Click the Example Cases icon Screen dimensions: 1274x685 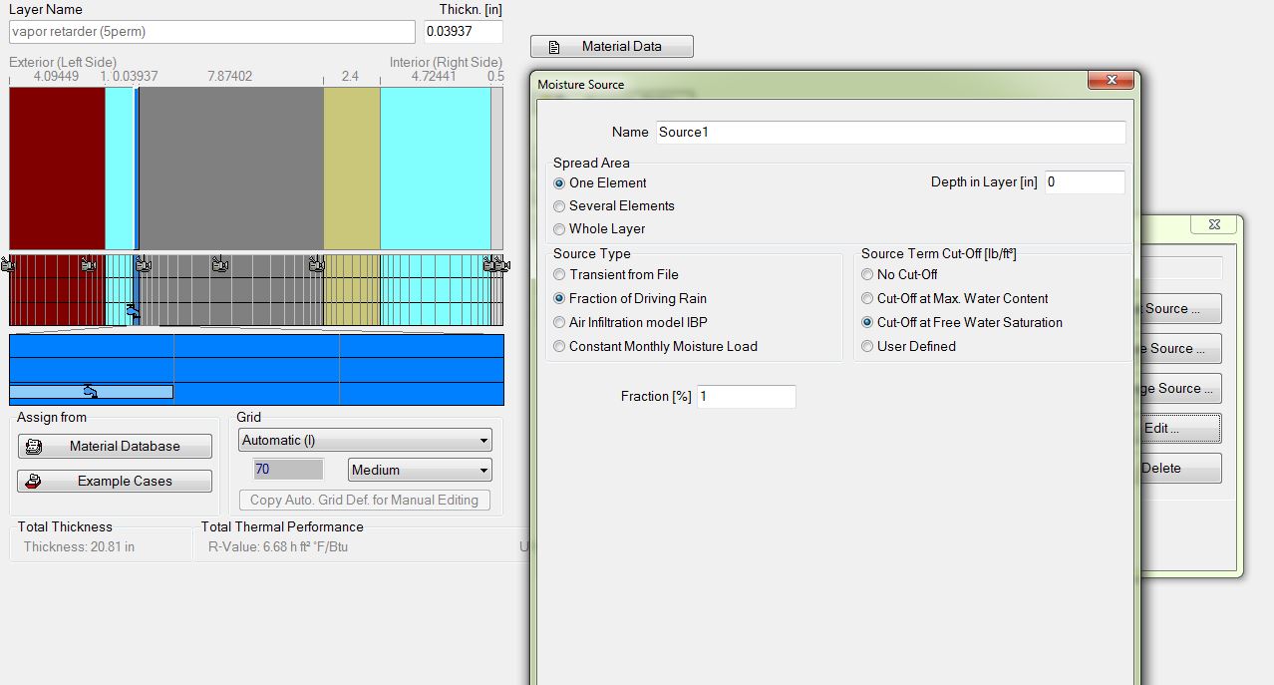[x=34, y=482]
